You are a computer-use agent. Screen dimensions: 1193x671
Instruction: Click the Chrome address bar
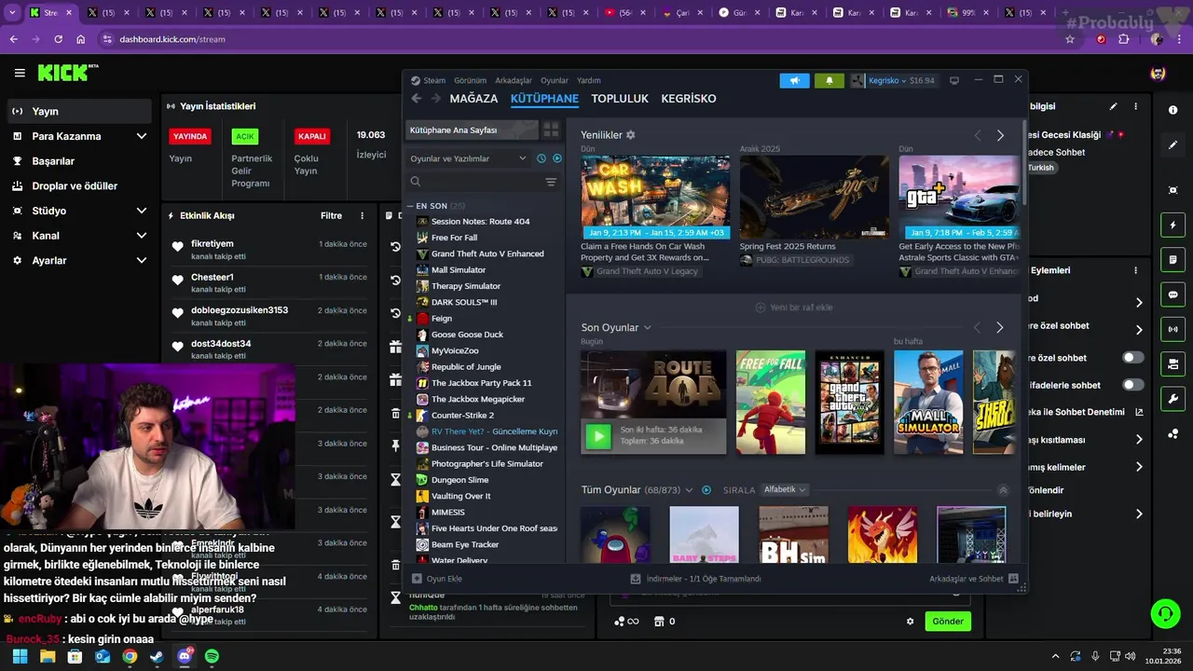coord(578,39)
